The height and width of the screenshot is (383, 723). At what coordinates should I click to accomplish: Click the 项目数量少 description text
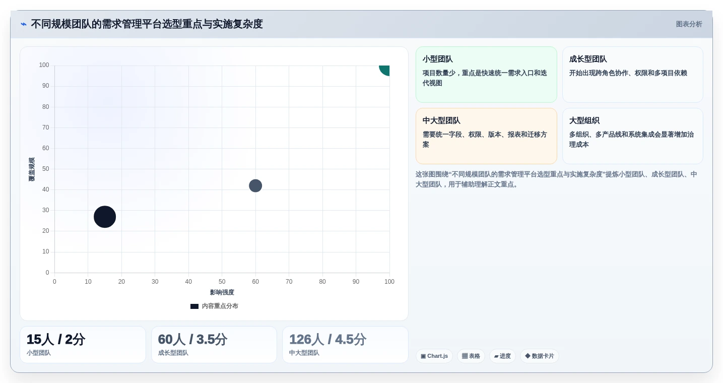(x=485, y=78)
